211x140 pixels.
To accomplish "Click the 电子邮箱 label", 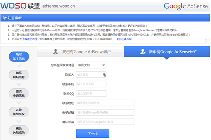I will pos(68,112).
